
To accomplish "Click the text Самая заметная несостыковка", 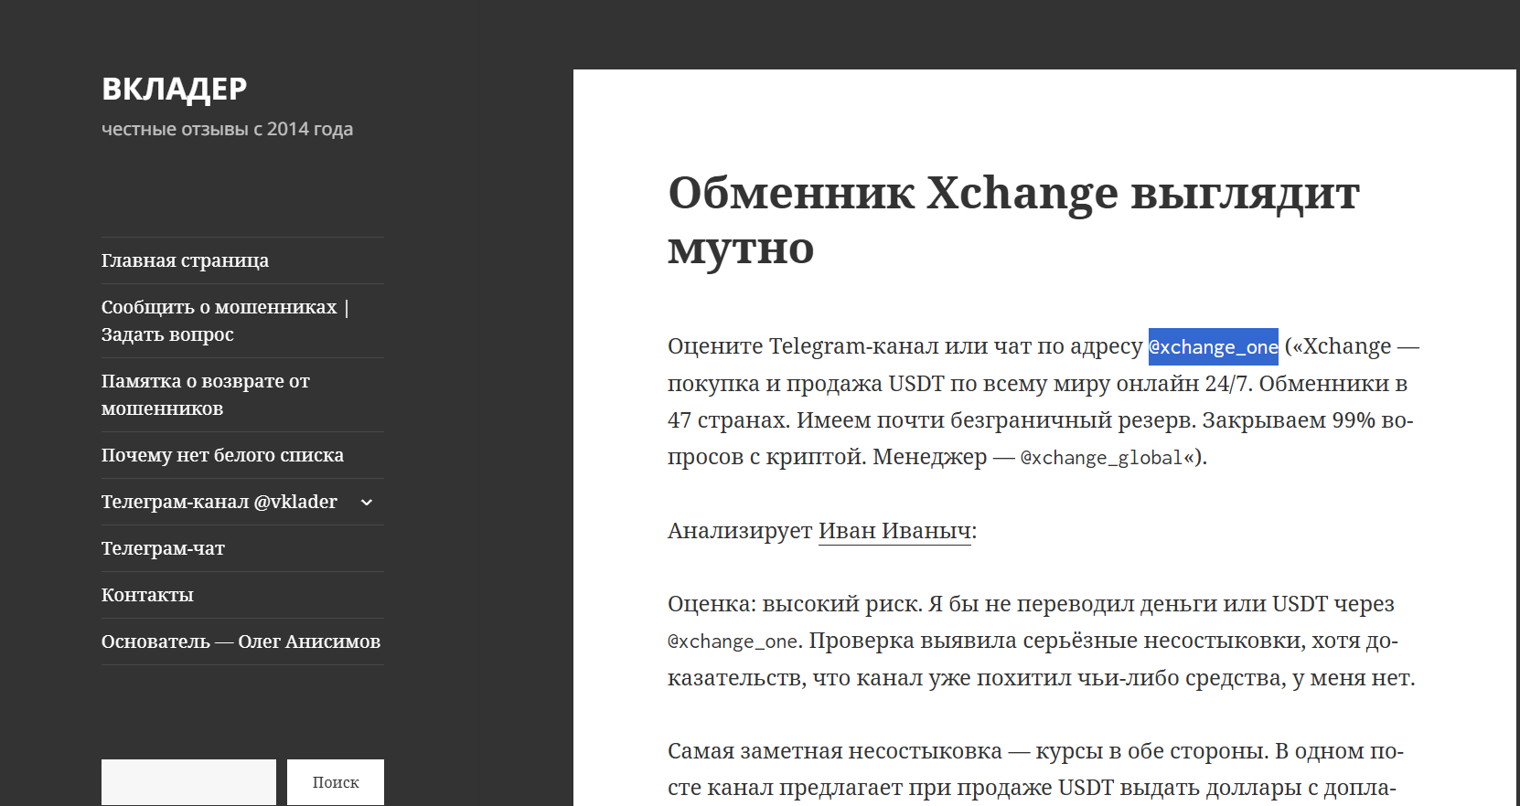I will coord(835,751).
